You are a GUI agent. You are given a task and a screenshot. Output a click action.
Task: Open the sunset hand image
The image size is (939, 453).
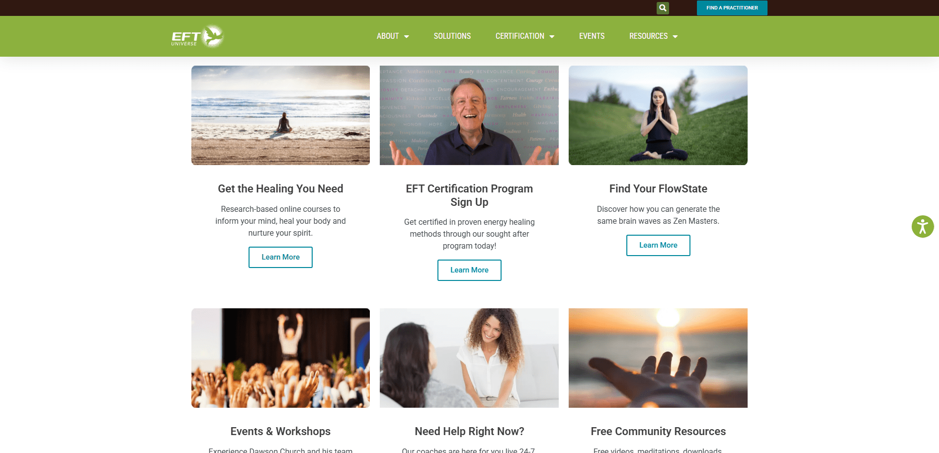658,358
